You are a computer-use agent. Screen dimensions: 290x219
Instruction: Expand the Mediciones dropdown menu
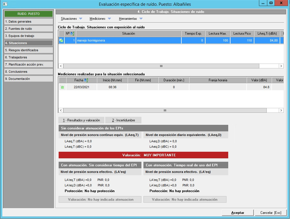pos(100,19)
